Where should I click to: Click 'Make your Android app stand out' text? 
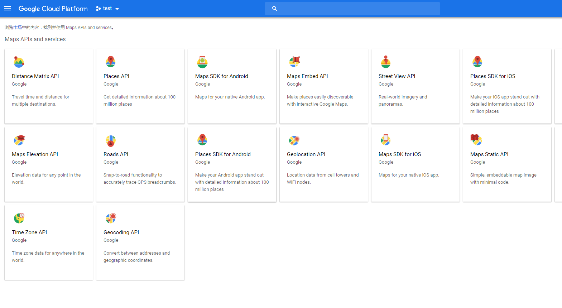229,175
